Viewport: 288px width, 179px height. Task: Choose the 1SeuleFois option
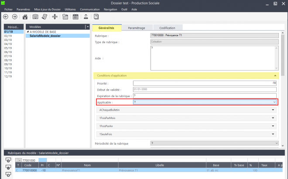click(x=186, y=134)
